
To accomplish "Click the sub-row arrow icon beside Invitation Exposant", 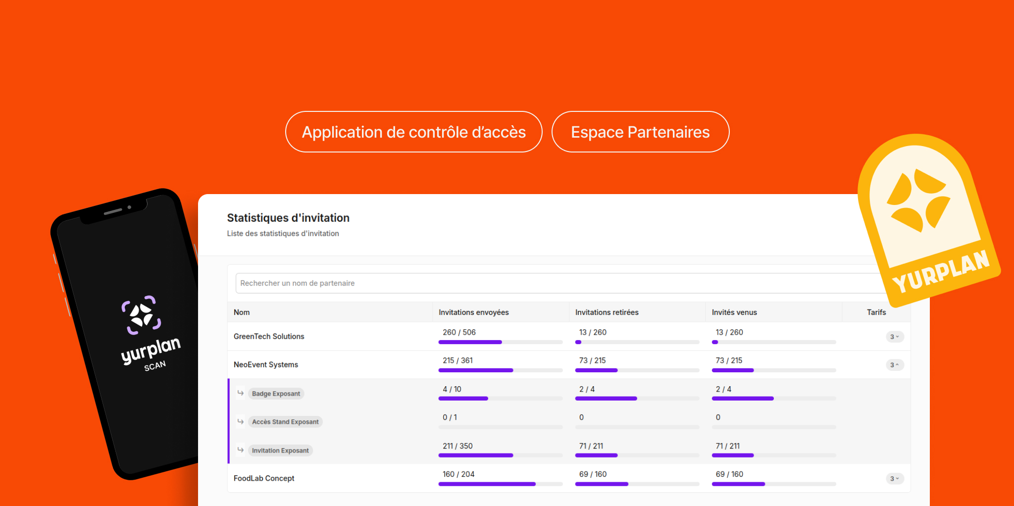I will click(241, 450).
